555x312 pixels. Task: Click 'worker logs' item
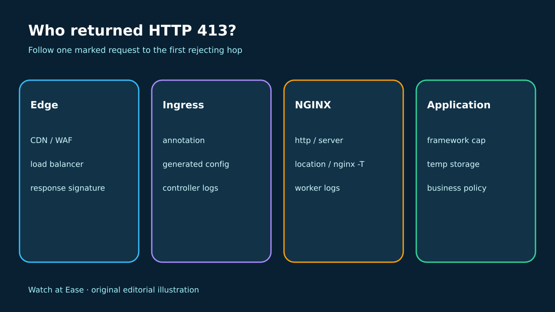(x=317, y=188)
